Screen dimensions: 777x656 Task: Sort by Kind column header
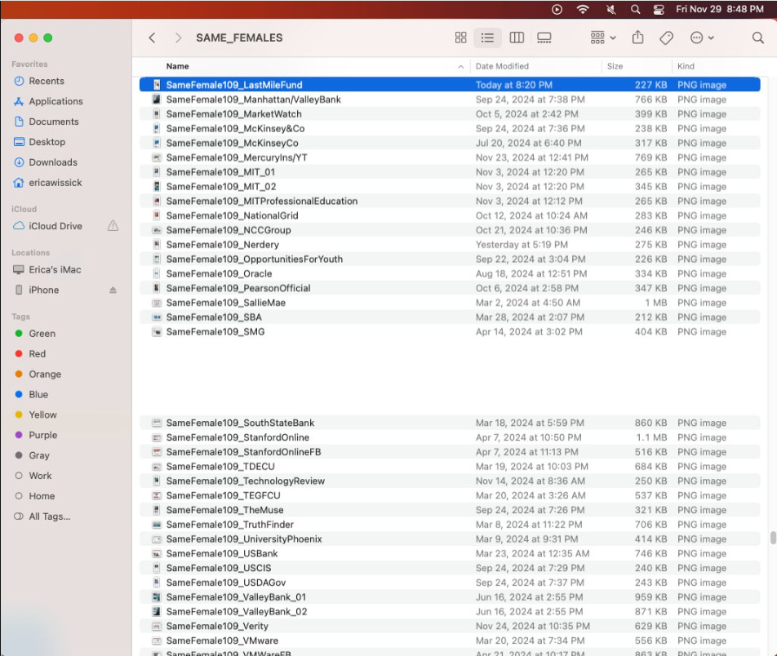(686, 66)
